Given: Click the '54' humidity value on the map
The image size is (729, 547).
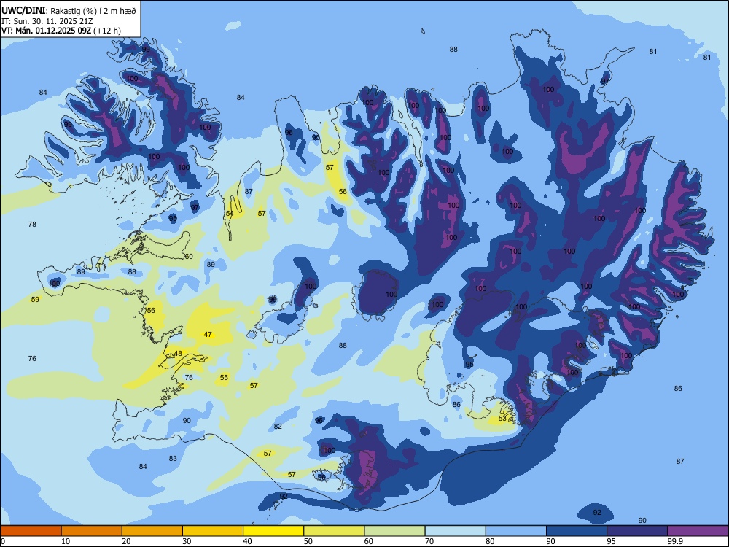Looking at the screenshot, I should point(230,214).
